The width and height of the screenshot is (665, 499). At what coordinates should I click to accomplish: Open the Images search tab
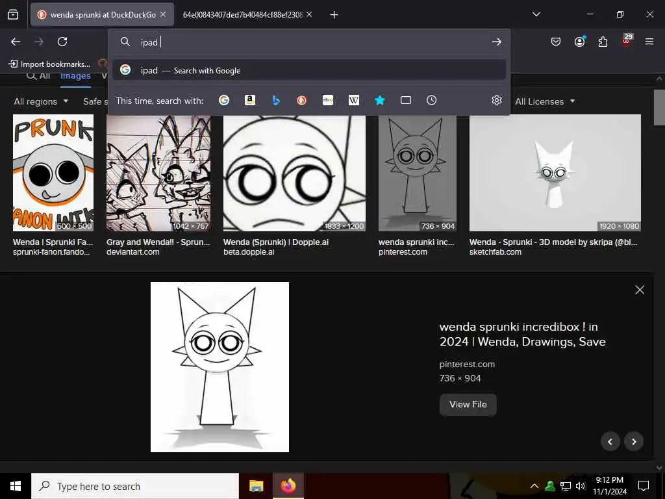coord(75,76)
